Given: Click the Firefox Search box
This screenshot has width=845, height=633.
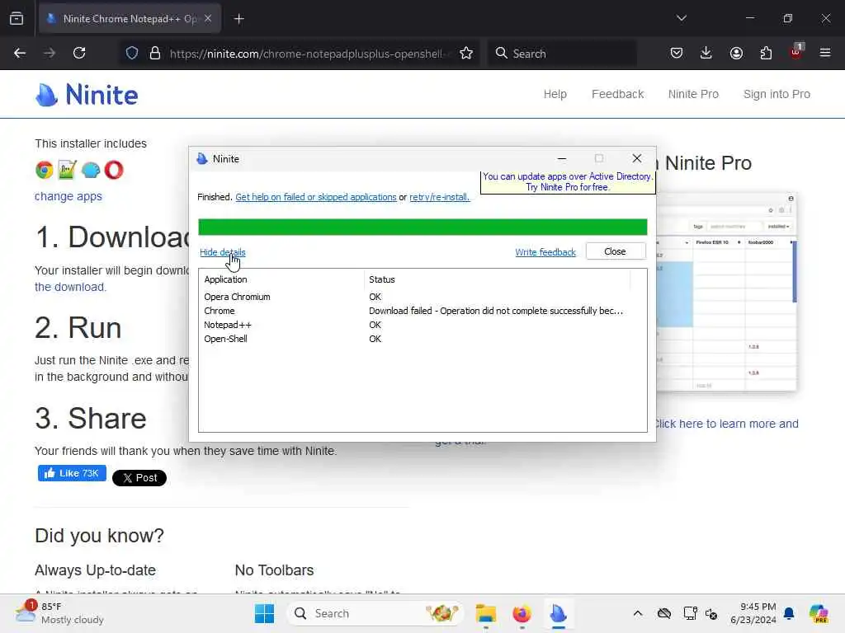Looking at the screenshot, I should coord(562,54).
